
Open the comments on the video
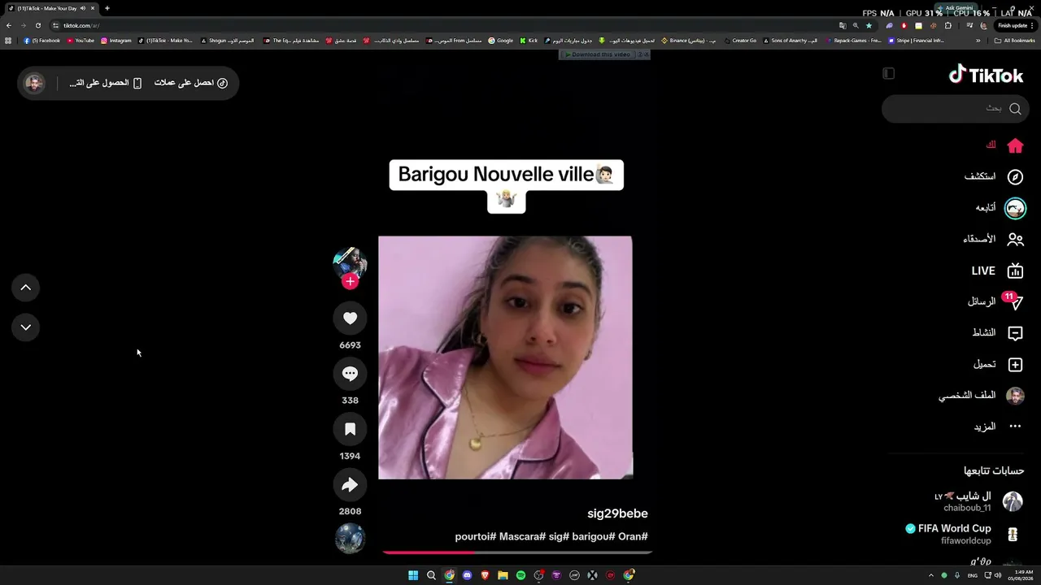click(x=350, y=374)
